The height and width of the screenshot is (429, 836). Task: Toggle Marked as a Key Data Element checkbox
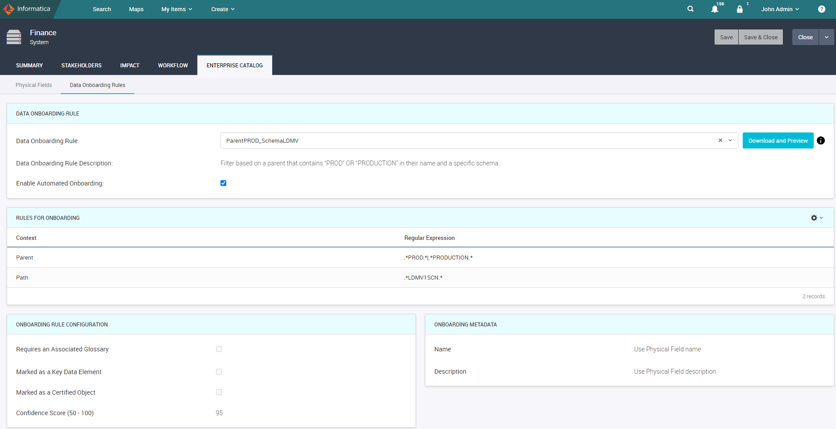click(x=219, y=371)
